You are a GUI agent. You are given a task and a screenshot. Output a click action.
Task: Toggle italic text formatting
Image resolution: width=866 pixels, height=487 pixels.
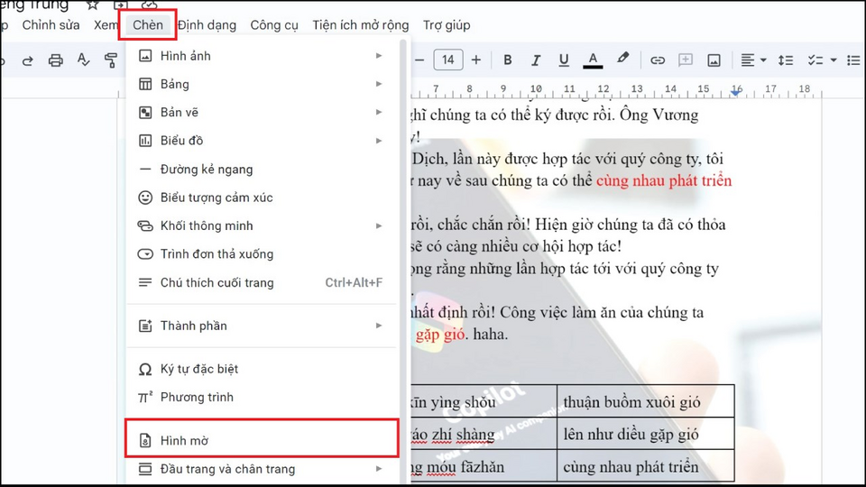pyautogui.click(x=536, y=60)
